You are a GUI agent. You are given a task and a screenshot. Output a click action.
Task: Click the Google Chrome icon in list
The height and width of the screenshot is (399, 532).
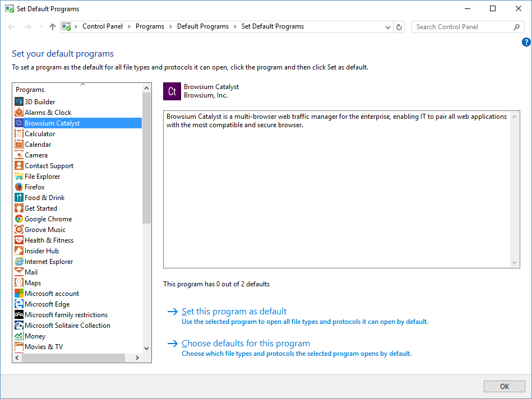[19, 219]
